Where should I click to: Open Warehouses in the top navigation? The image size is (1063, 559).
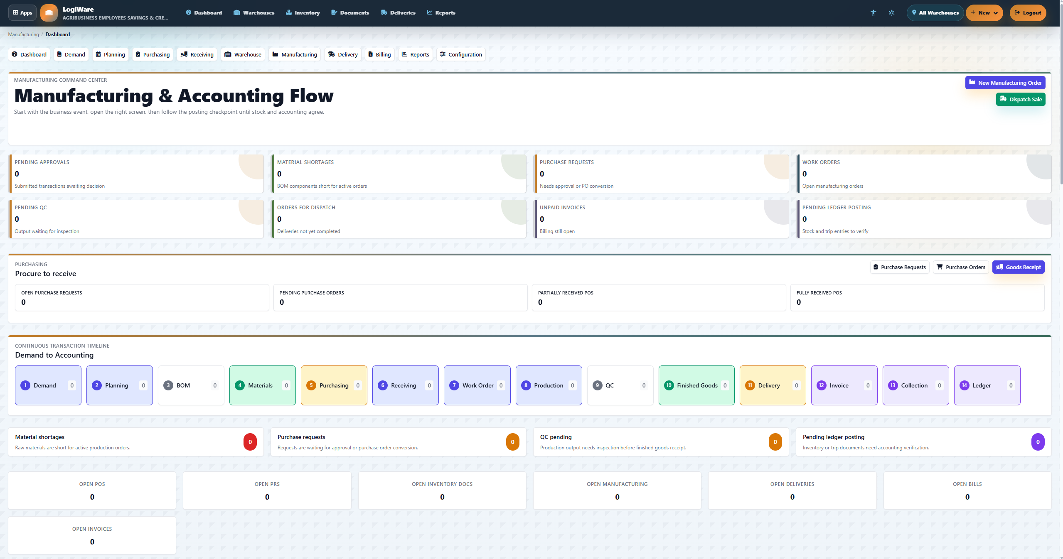pyautogui.click(x=254, y=13)
